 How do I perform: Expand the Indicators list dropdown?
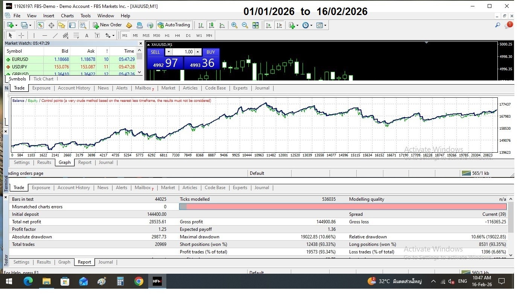pyautogui.click(x=297, y=25)
